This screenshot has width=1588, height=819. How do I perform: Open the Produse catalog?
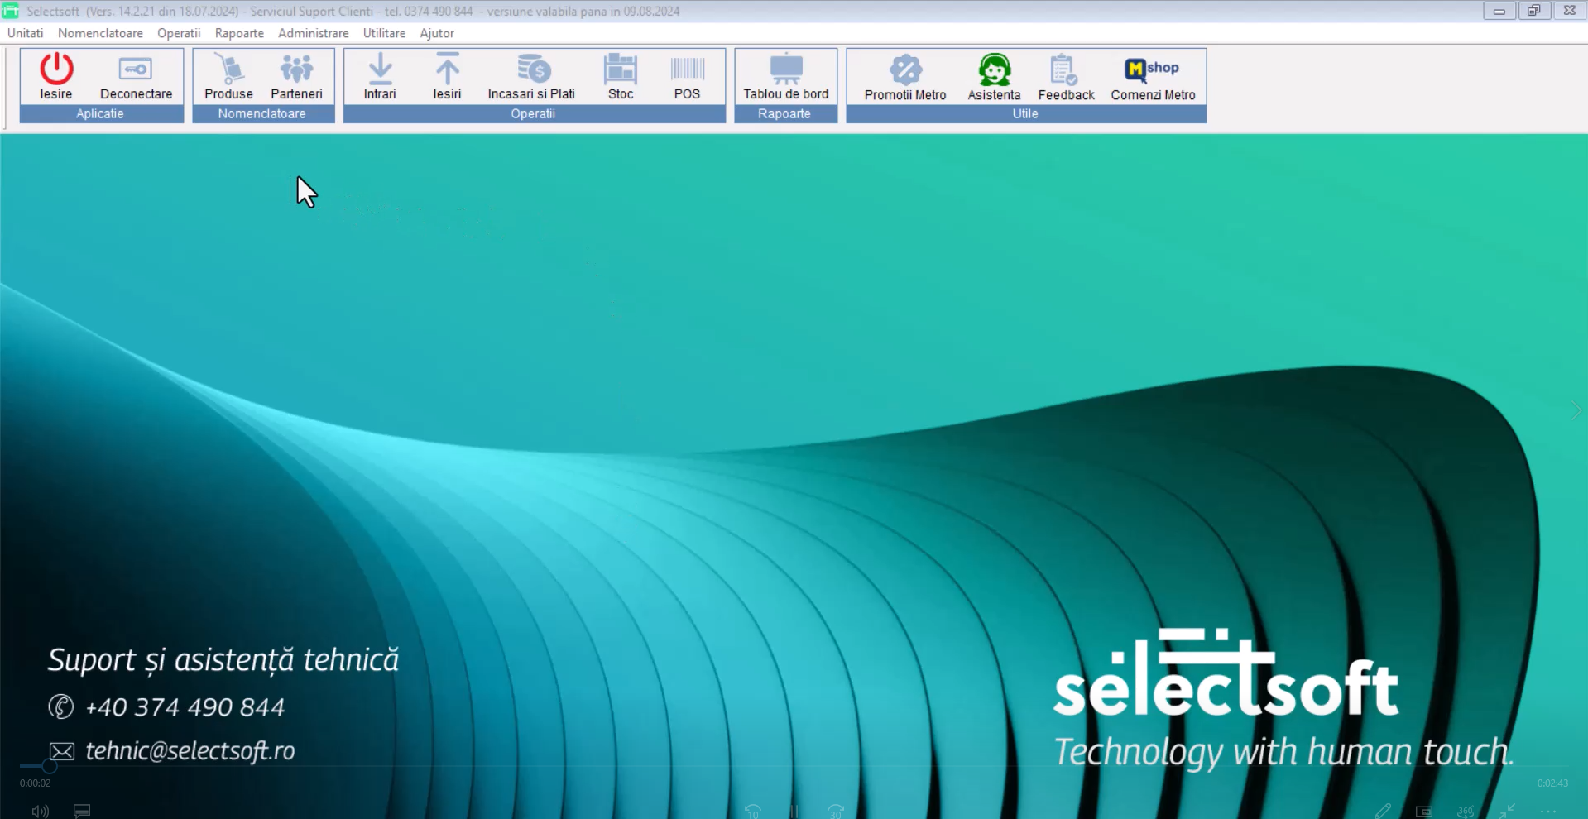228,76
